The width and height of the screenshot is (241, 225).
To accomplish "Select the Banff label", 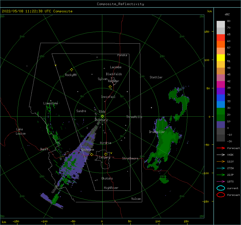I will coord(44,149).
